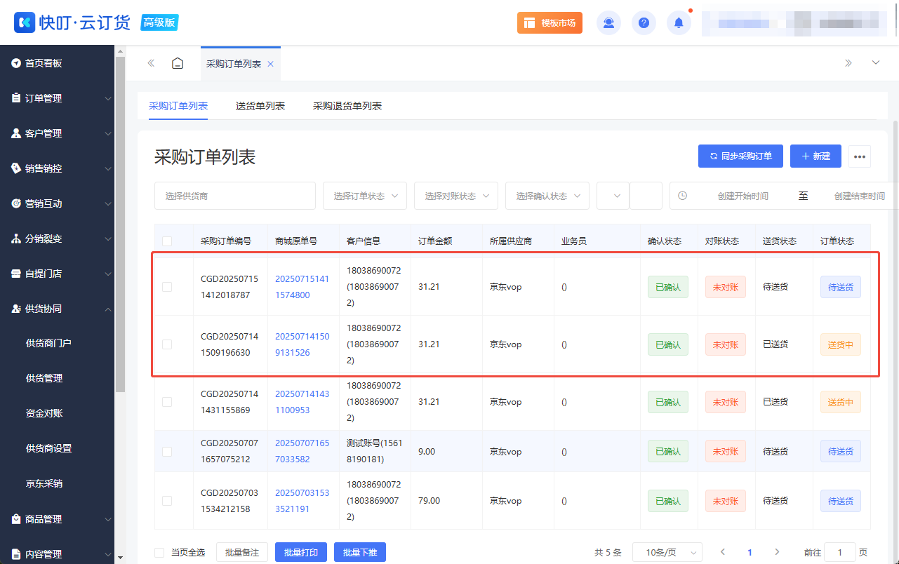899x564 pixels.
Task: Go to the home tab icon
Action: pos(178,63)
